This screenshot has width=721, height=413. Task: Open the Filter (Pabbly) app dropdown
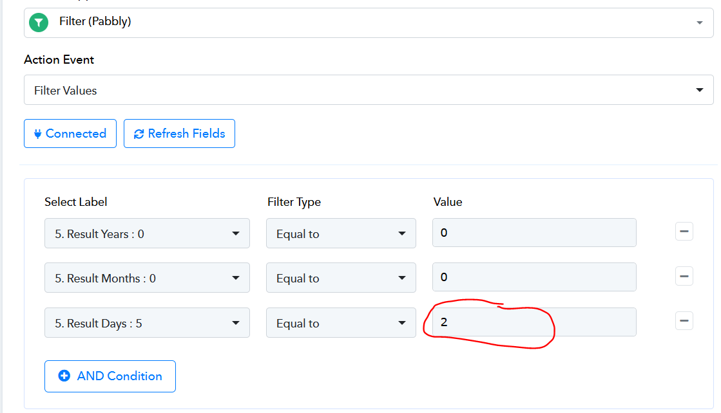369,23
